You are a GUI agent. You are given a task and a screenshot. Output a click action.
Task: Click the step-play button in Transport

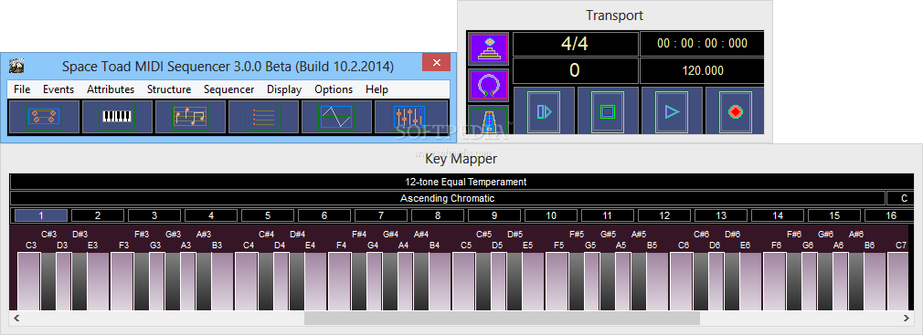(544, 111)
